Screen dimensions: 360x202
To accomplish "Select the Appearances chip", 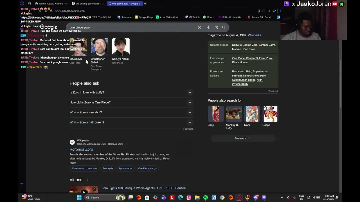I will coord(125,168).
